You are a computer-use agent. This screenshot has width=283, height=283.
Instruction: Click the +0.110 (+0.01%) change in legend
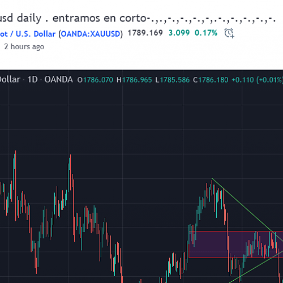258,80
